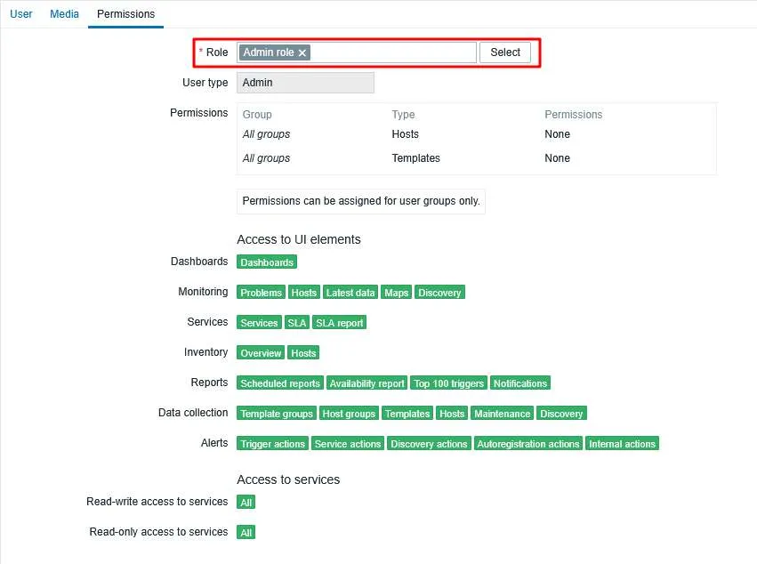Open the User tab
The height and width of the screenshot is (564, 757).
pyautogui.click(x=21, y=14)
